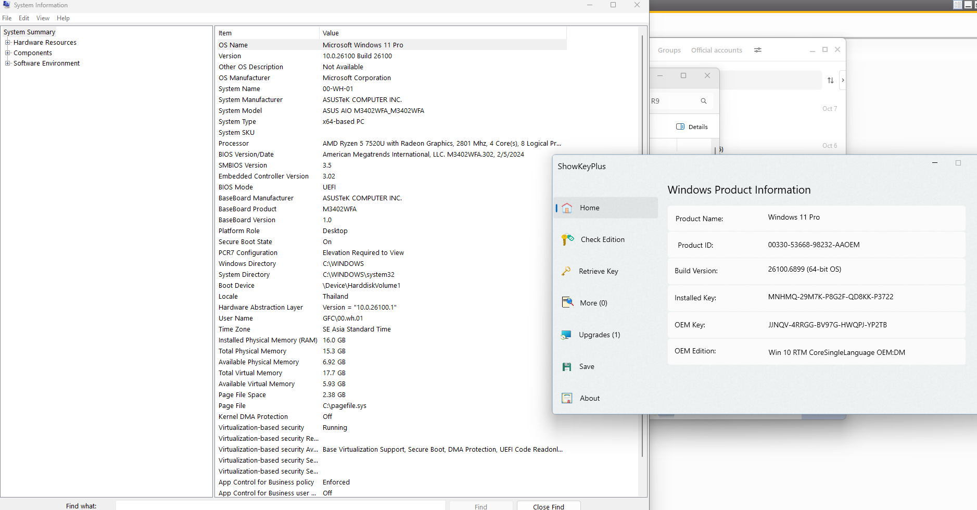Open the File menu in System Information
The width and height of the screenshot is (977, 510).
tap(7, 18)
